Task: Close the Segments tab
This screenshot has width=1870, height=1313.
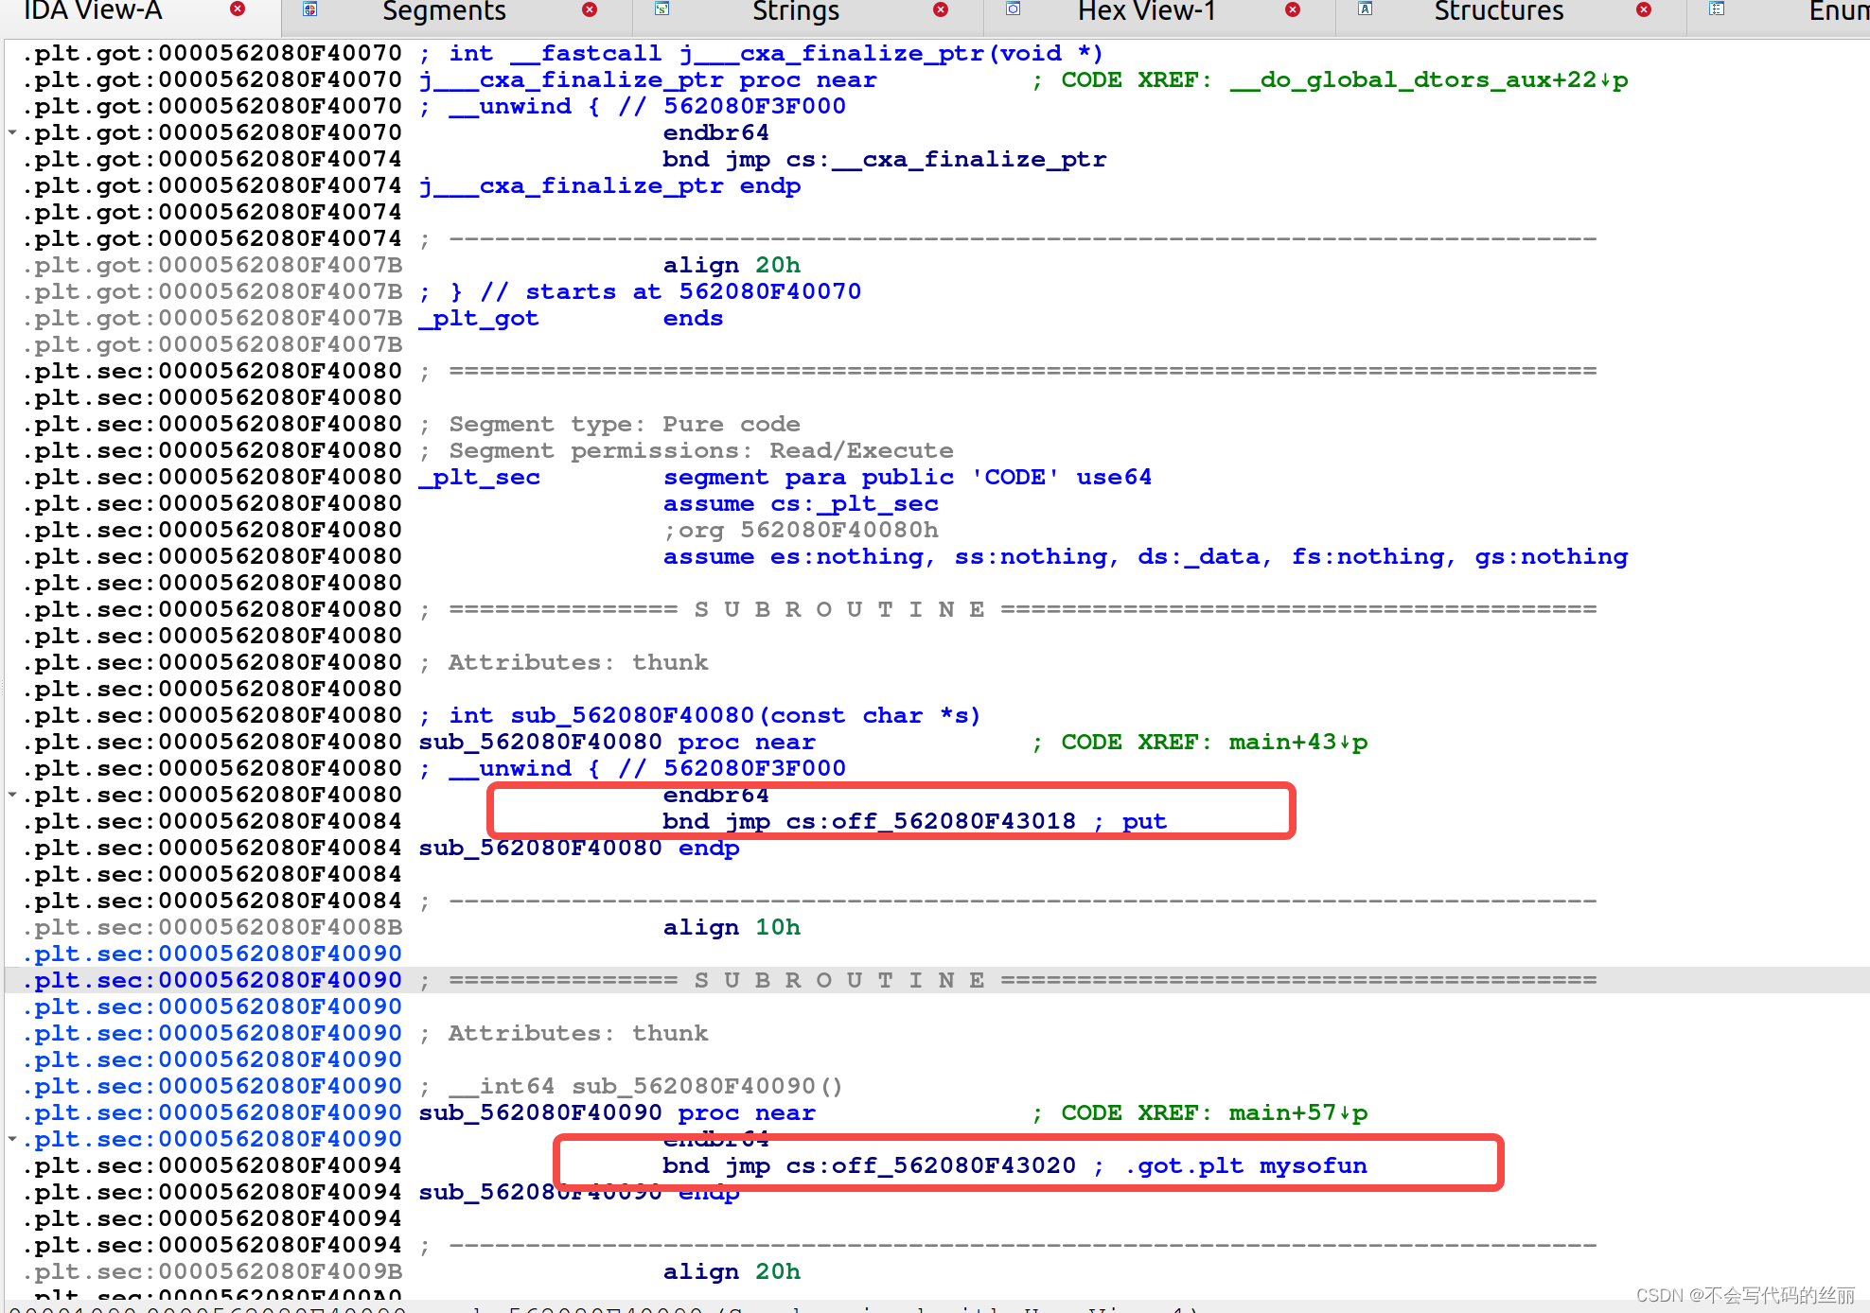Action: point(591,9)
